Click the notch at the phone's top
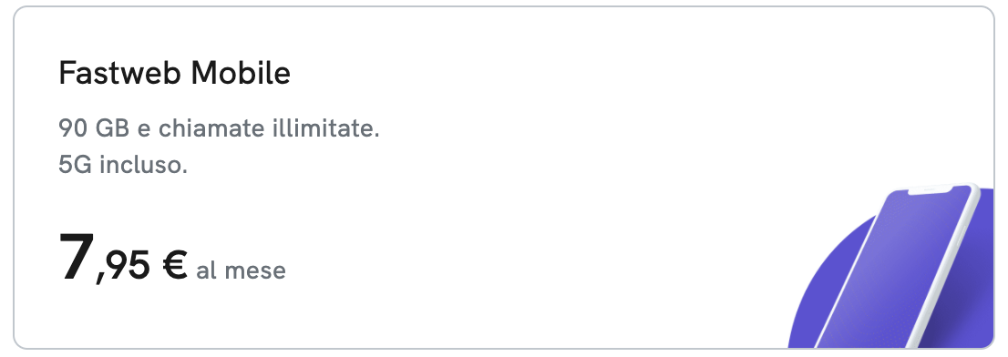 pyautogui.click(x=930, y=190)
